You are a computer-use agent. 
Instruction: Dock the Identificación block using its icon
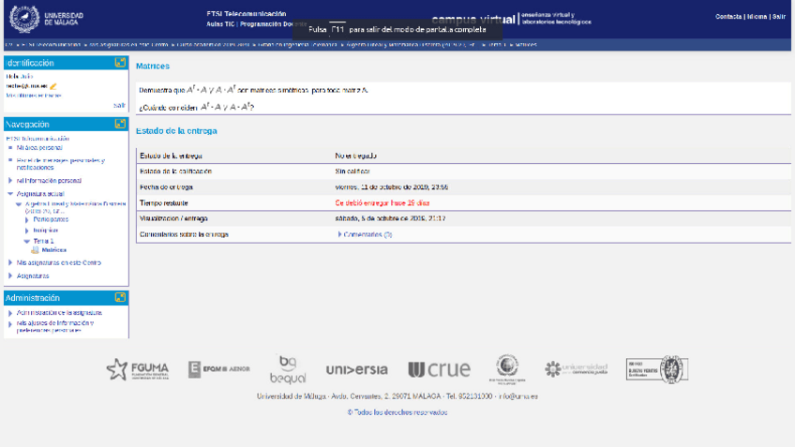click(x=120, y=63)
